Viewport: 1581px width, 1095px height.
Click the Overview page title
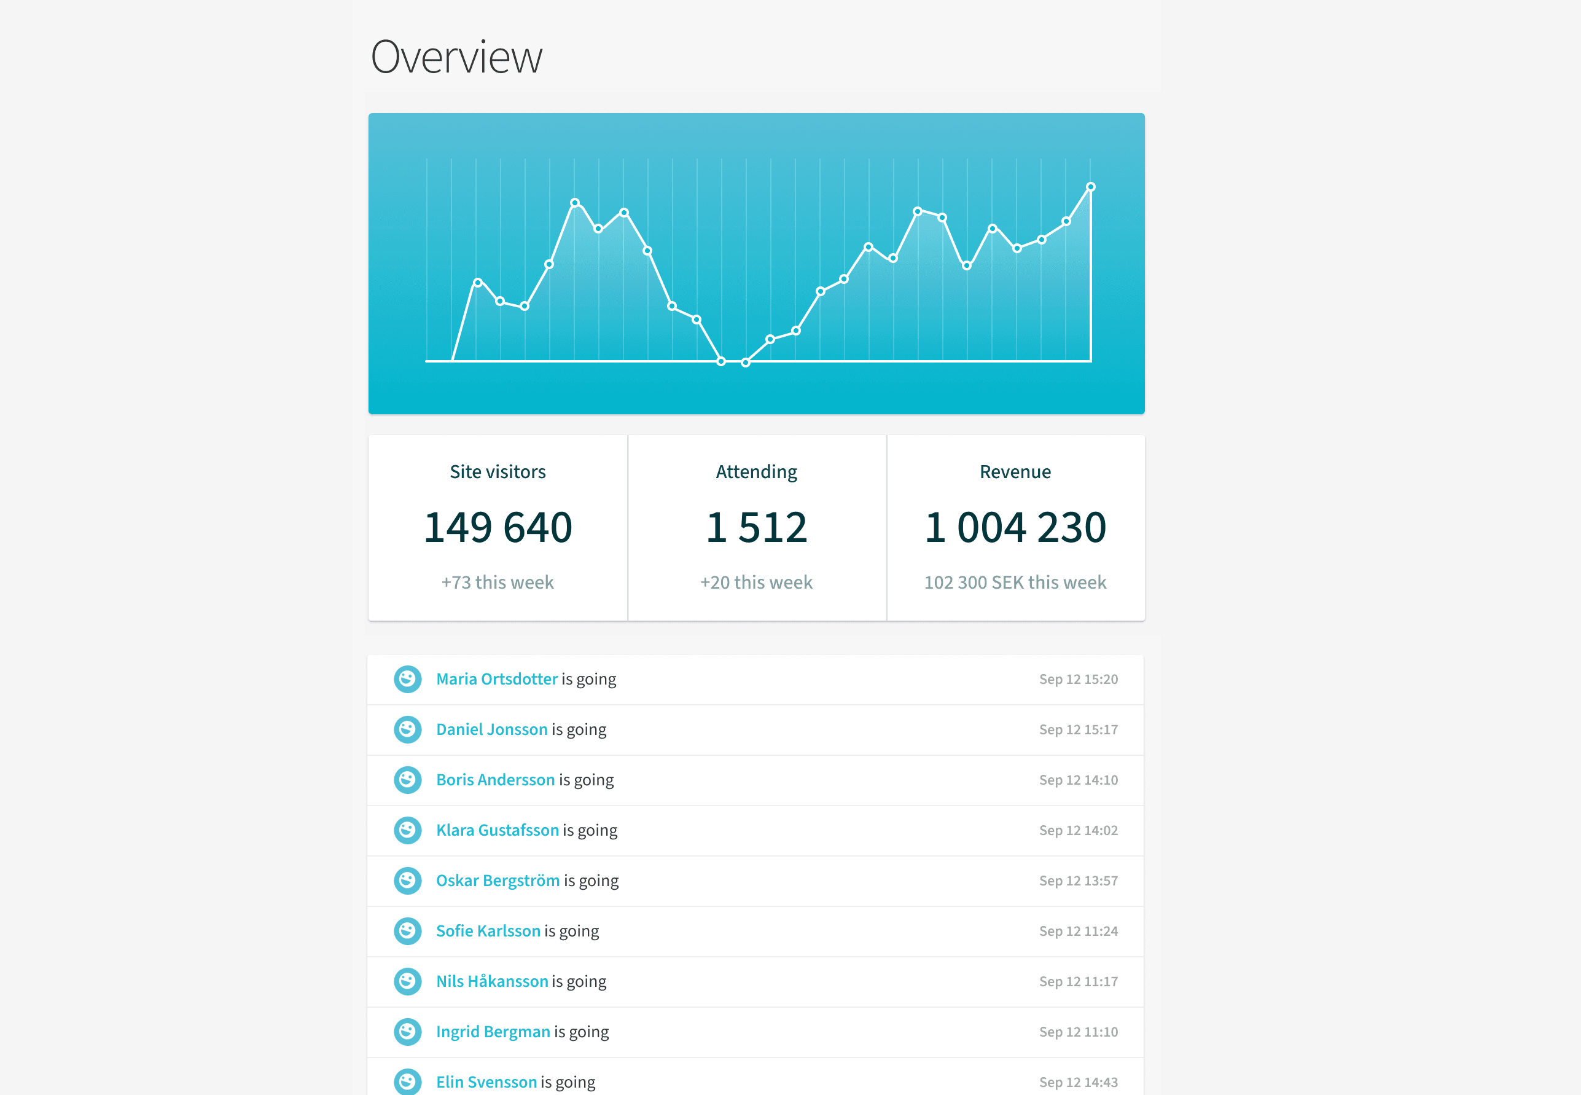click(x=456, y=57)
